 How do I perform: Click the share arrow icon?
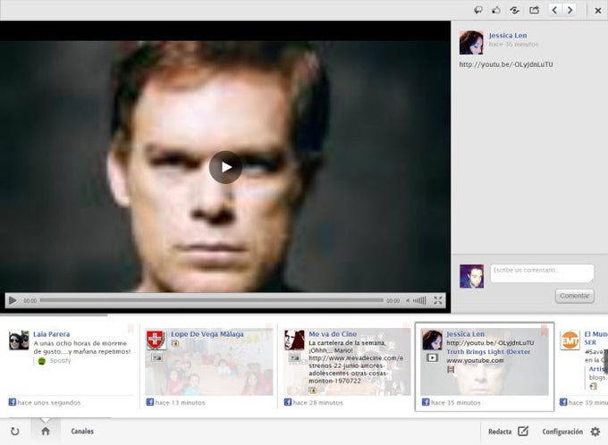(x=535, y=11)
